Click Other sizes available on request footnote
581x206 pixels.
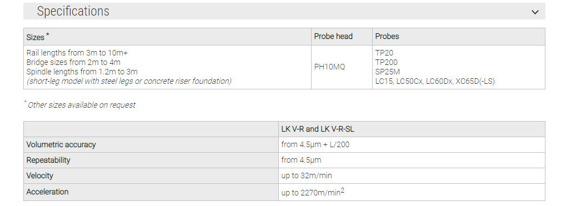click(82, 105)
